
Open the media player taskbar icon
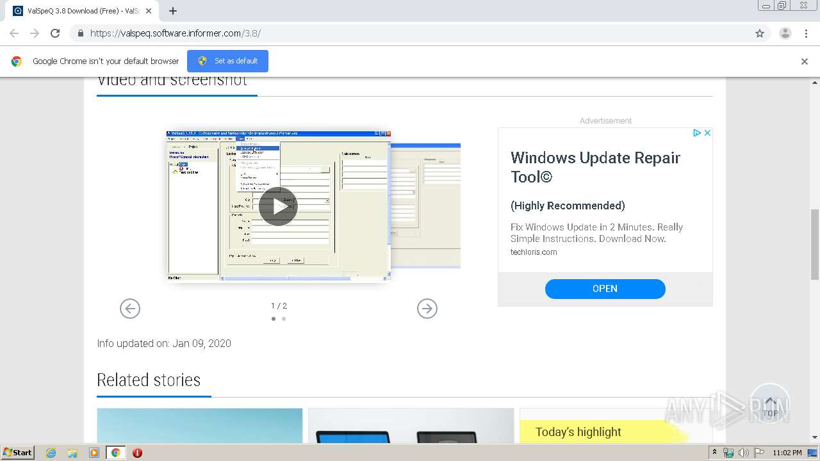94,453
